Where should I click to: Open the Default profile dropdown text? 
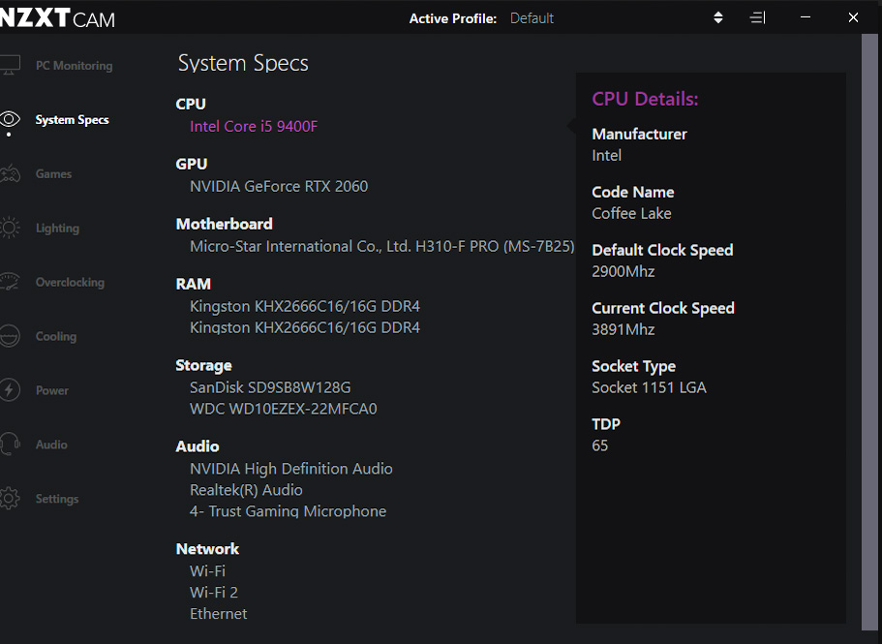532,18
